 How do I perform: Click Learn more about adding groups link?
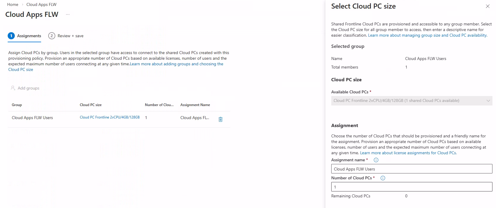176,64
